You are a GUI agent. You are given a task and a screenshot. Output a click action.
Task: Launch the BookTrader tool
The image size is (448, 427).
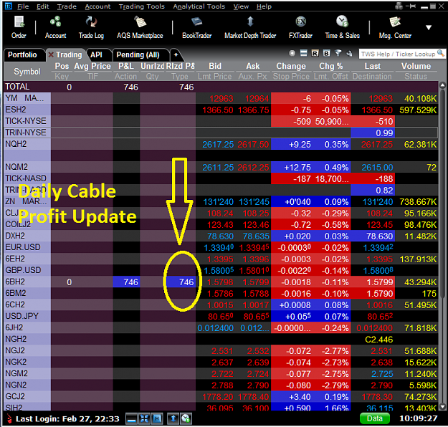197,27
